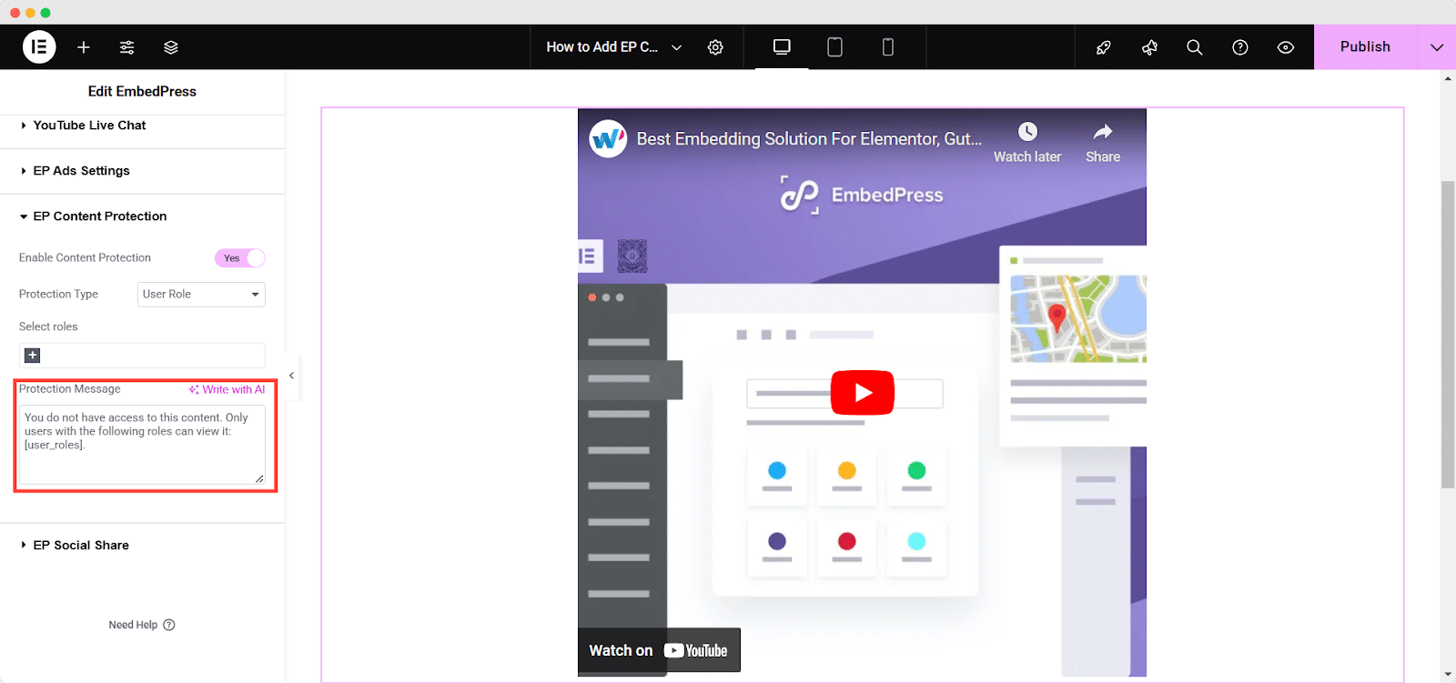The image size is (1456, 683).
Task: Click the Protection Type label
Action: [58, 295]
